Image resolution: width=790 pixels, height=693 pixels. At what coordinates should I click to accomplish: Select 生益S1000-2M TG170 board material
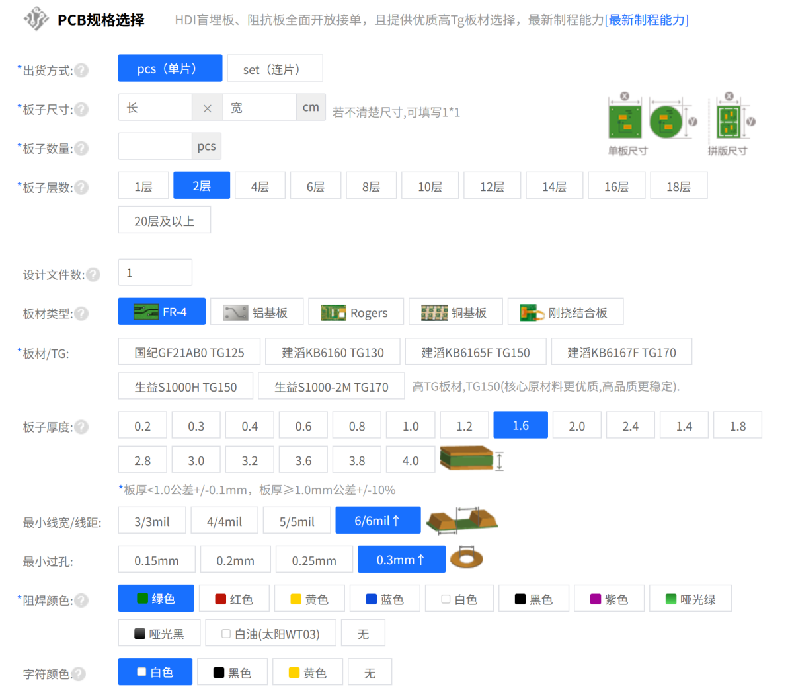[x=331, y=386]
